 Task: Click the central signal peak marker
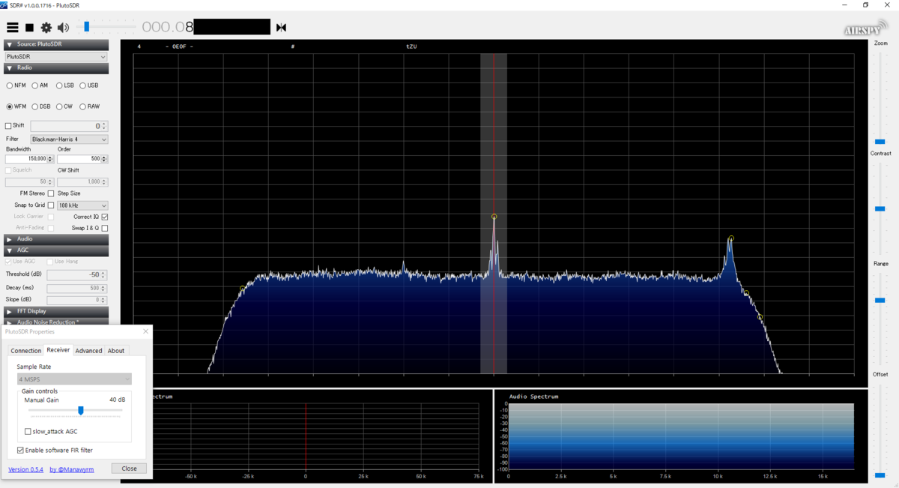click(x=494, y=217)
